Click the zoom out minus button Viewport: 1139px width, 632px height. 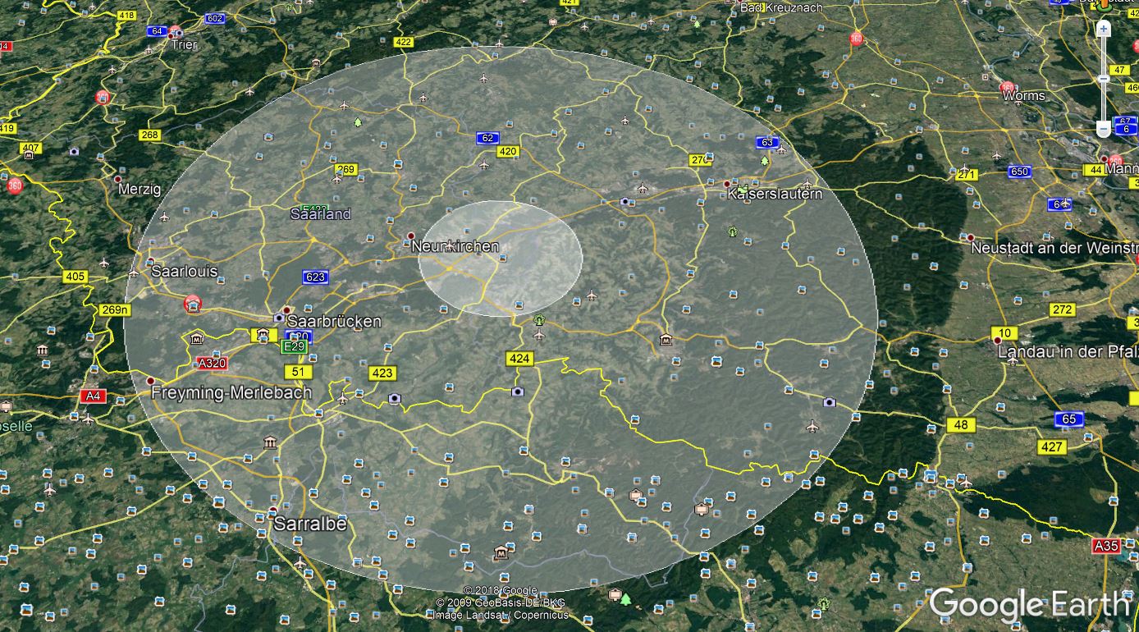tap(1104, 129)
